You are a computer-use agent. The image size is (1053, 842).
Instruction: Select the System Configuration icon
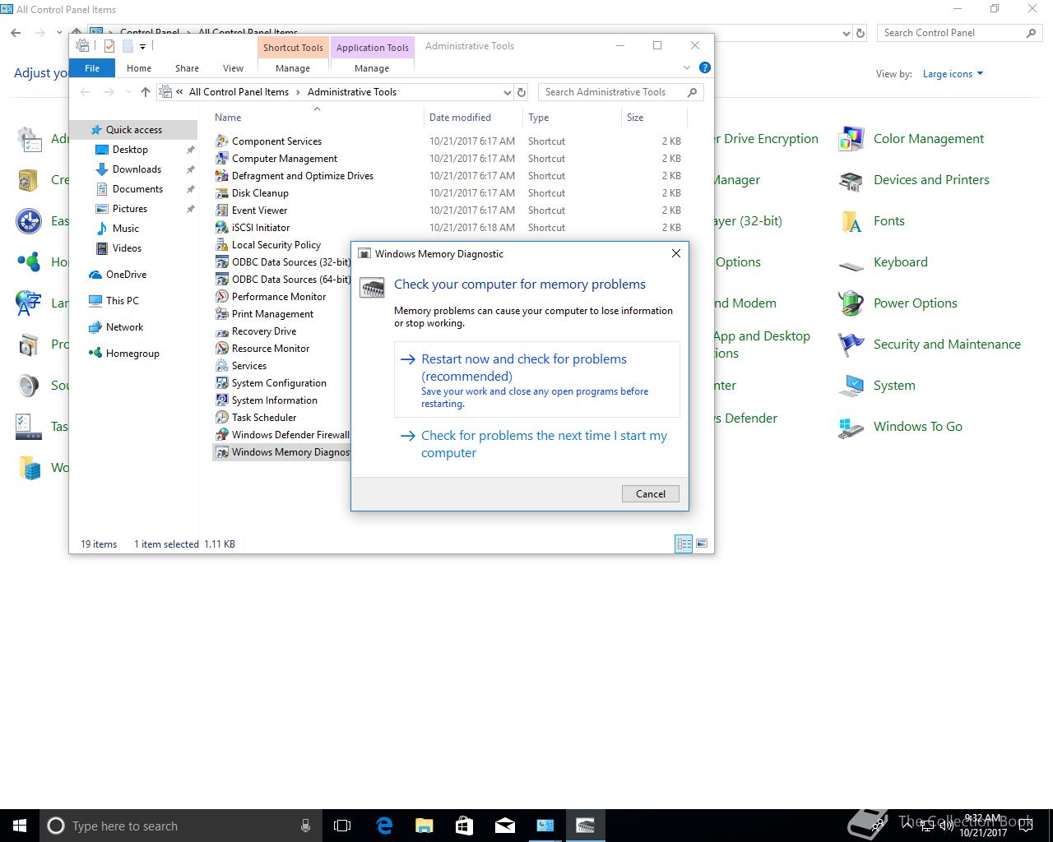[221, 383]
